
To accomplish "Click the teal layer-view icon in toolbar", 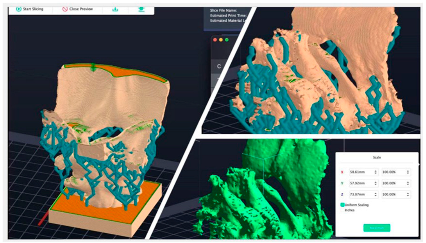I will 141,9.
